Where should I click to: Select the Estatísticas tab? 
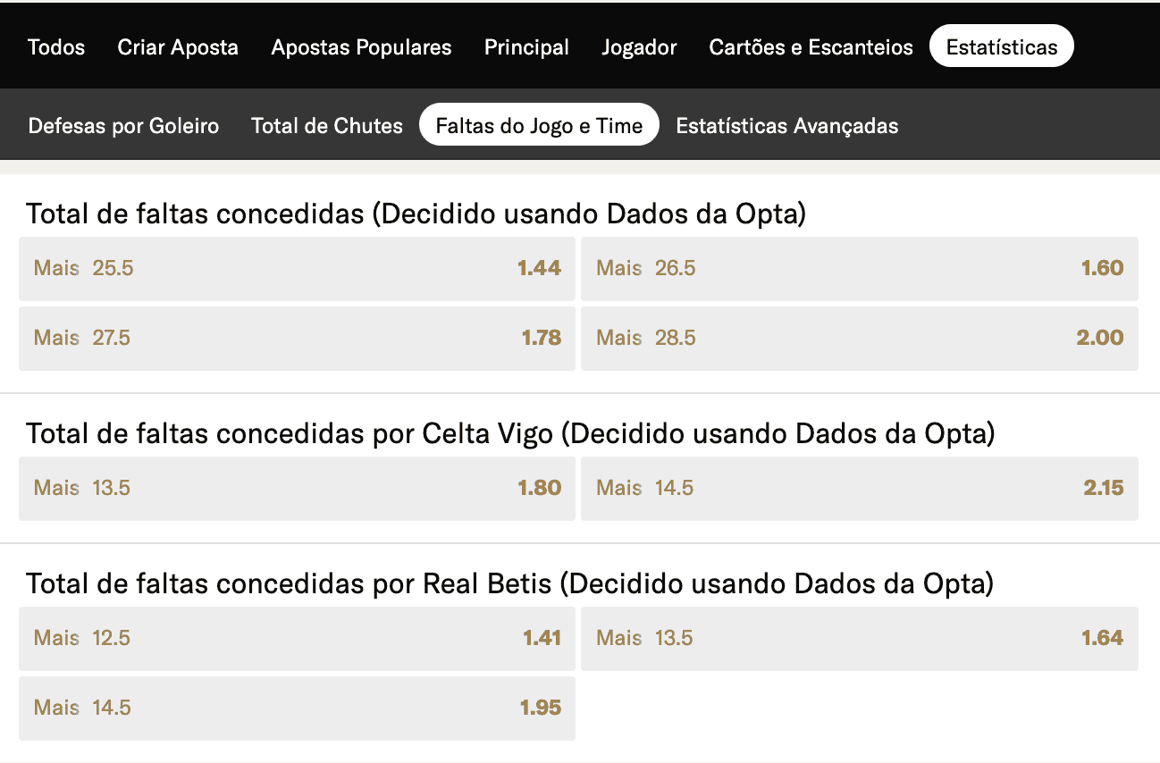(x=1001, y=47)
